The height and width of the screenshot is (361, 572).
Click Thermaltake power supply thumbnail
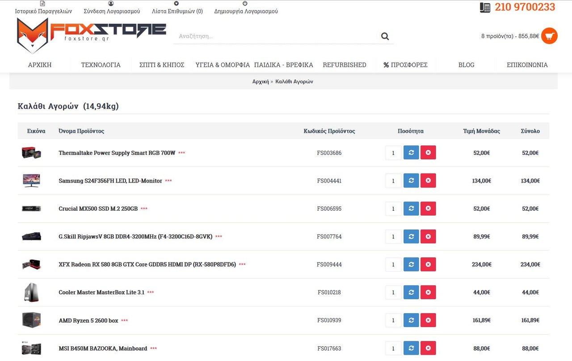pos(31,153)
